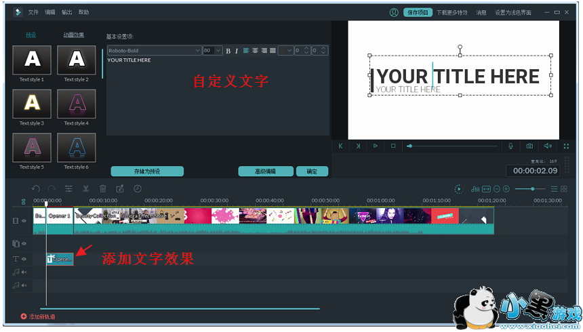This screenshot has height=332, width=583.
Task: Toggle italic text formatting
Action: [x=237, y=51]
